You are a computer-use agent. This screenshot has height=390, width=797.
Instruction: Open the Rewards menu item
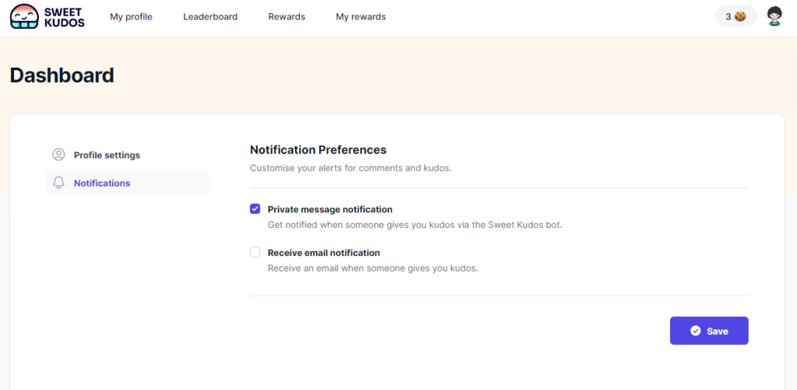(286, 16)
